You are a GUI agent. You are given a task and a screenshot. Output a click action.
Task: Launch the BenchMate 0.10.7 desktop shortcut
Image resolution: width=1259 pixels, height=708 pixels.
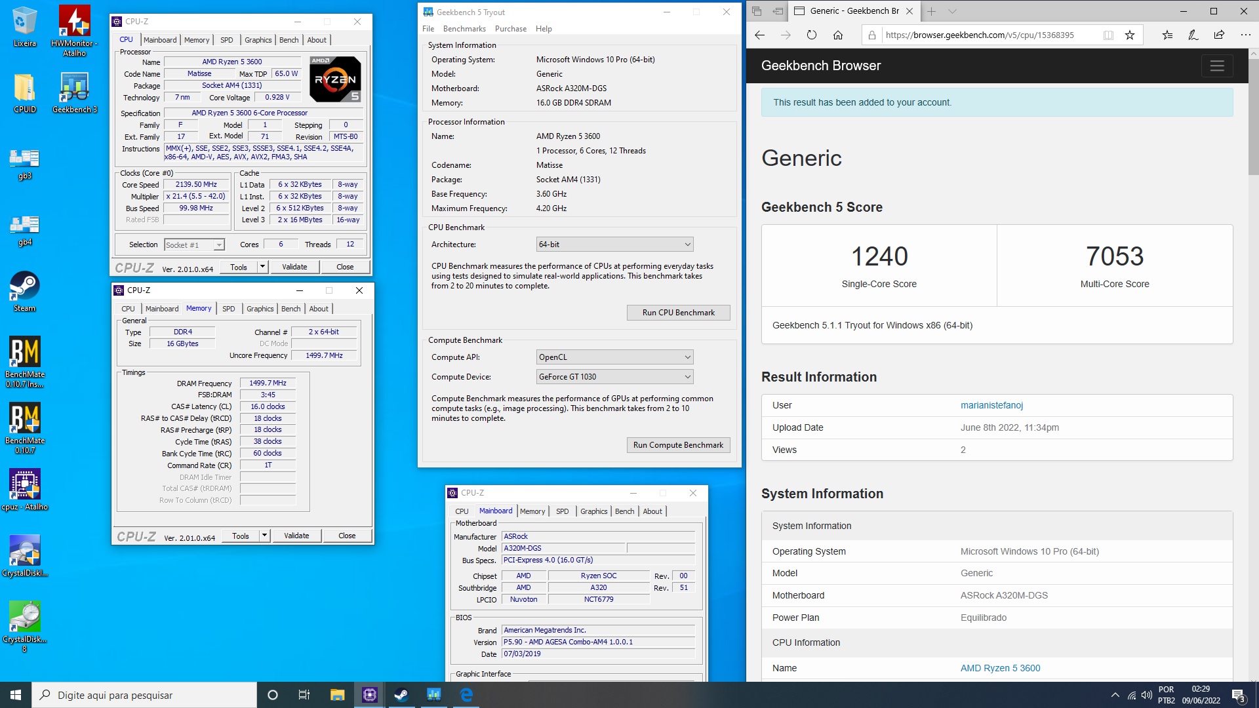[24, 427]
